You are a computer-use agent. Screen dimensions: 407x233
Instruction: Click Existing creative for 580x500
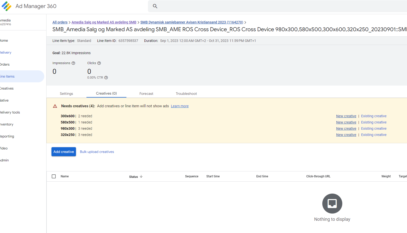pos(374,122)
